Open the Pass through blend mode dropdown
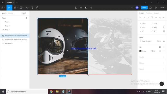This screenshot has width=167, height=94. coord(147,41)
